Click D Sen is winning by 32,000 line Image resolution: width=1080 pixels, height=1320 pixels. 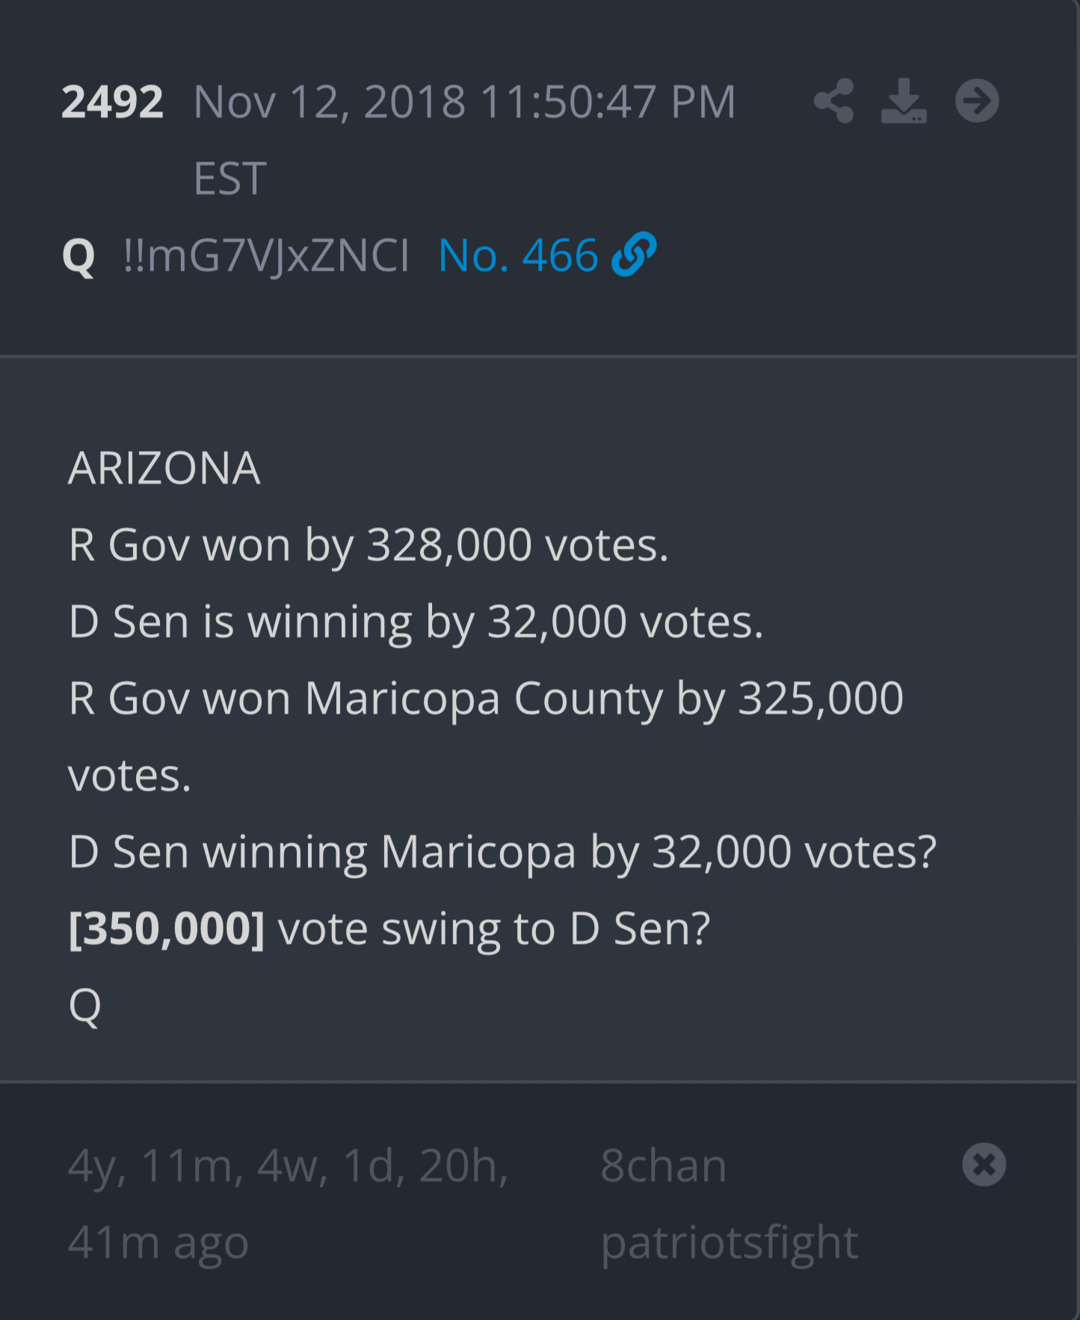point(416,622)
